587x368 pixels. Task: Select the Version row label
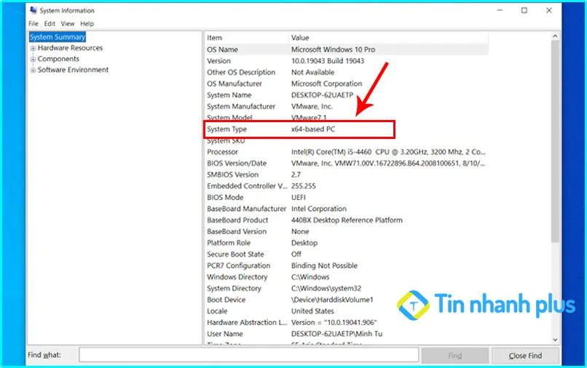(218, 61)
